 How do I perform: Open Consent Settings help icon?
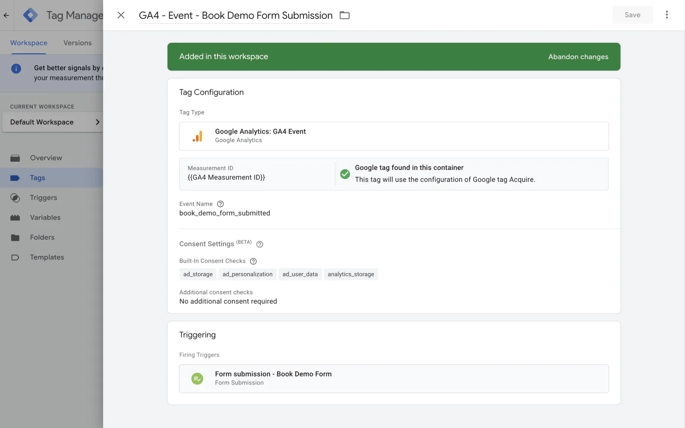(259, 244)
